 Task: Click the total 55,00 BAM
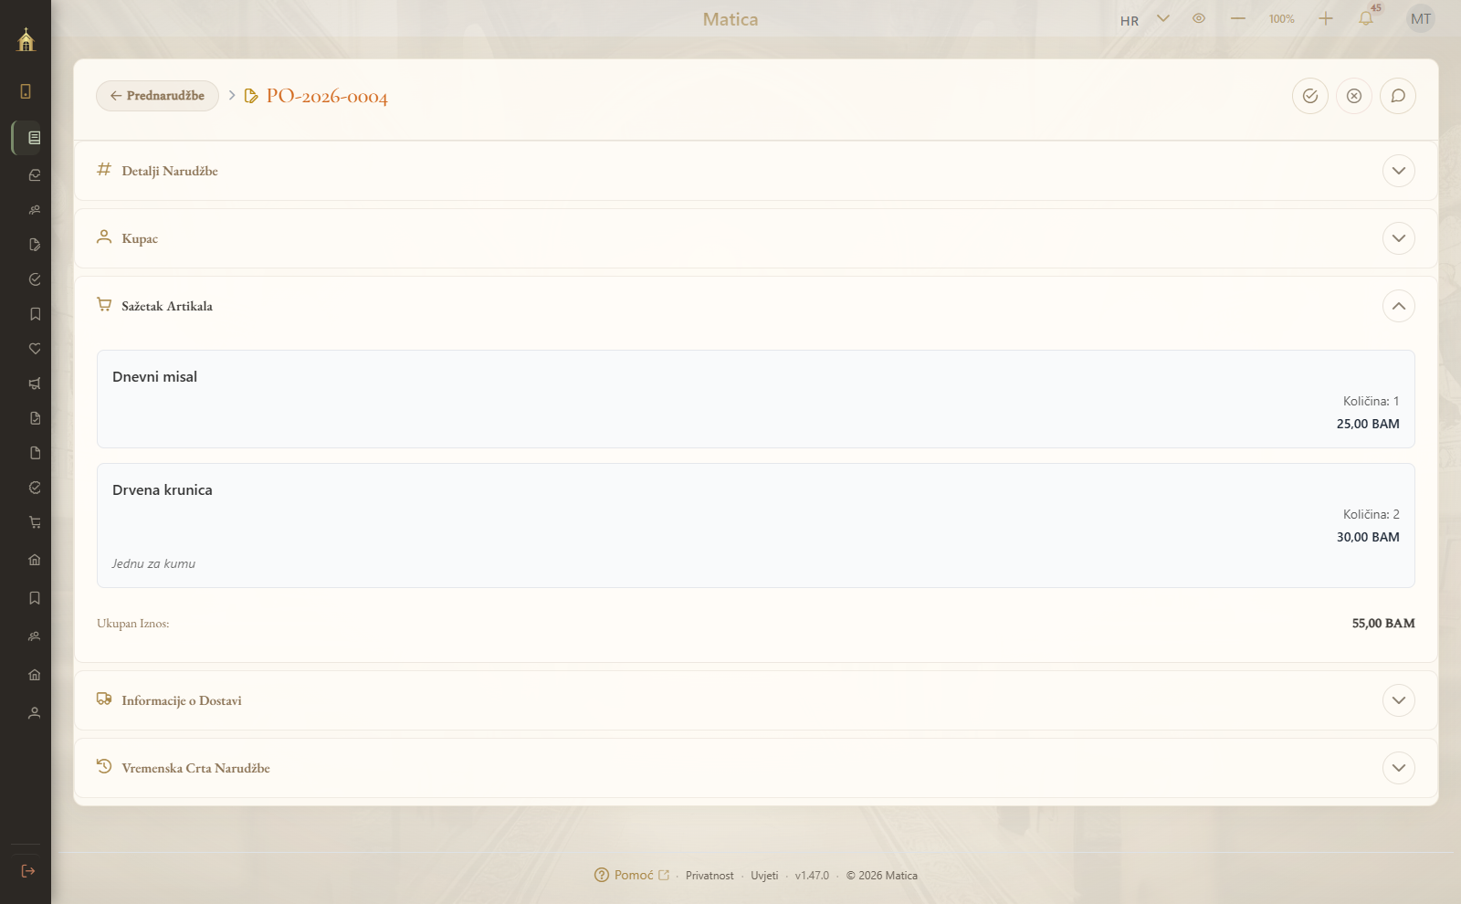[x=1383, y=624]
